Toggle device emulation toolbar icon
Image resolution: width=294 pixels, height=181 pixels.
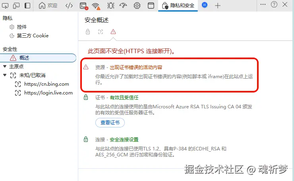click(x=16, y=6)
